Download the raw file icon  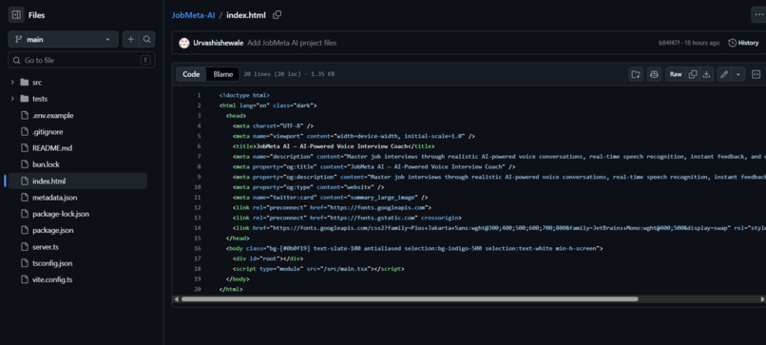click(x=706, y=74)
